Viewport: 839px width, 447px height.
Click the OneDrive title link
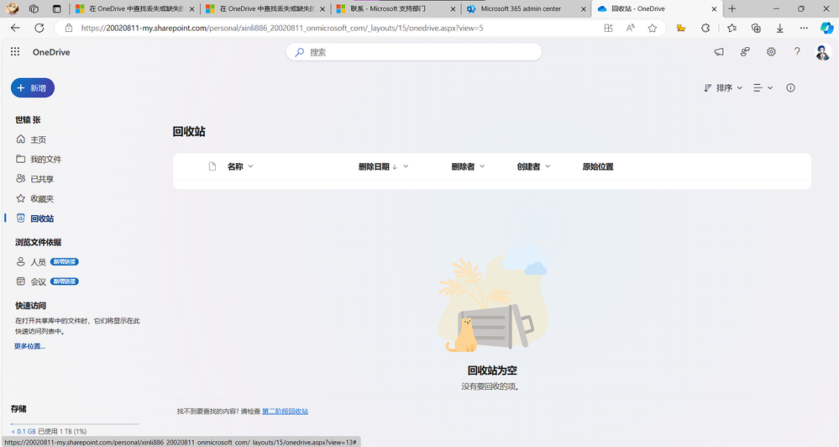(x=51, y=52)
